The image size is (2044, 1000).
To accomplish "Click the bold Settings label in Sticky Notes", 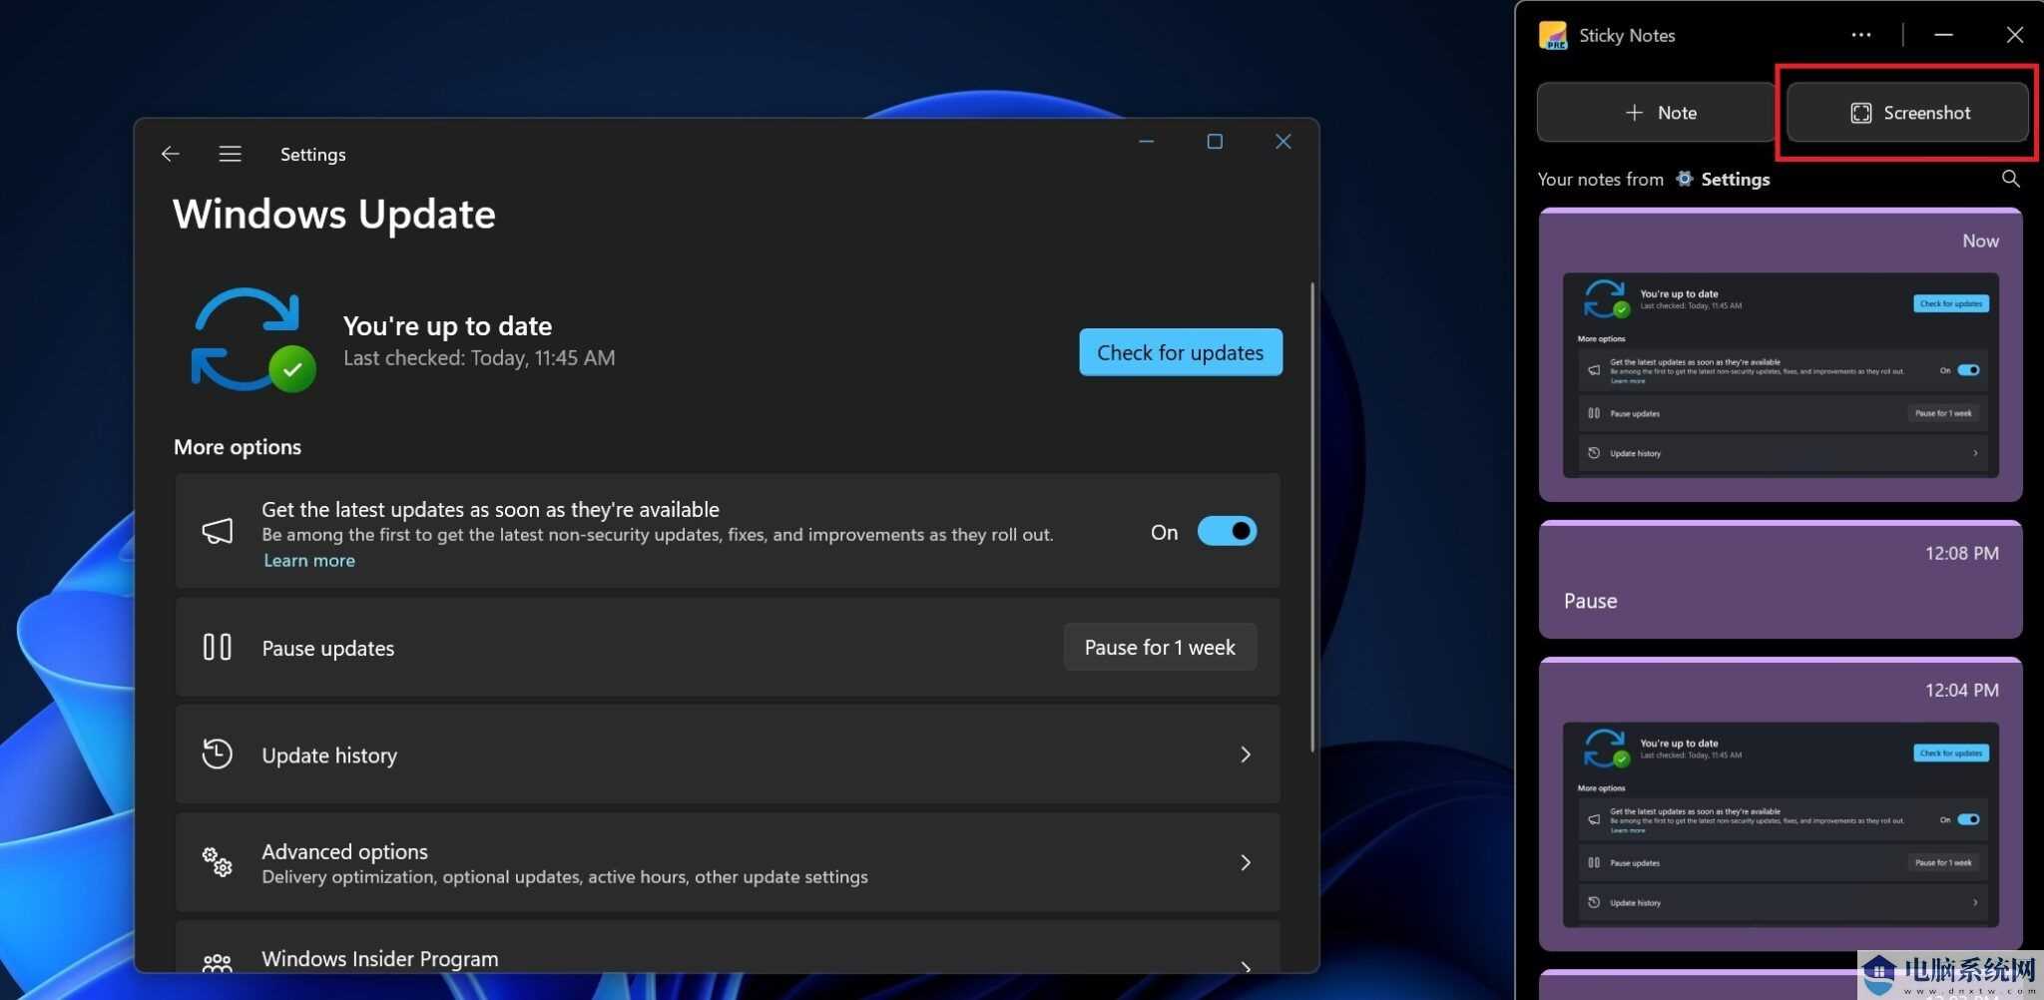I will tap(1735, 179).
